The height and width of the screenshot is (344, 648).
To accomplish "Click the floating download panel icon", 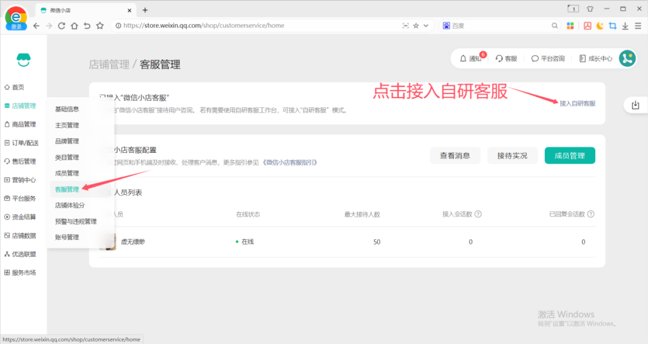I will [x=635, y=105].
